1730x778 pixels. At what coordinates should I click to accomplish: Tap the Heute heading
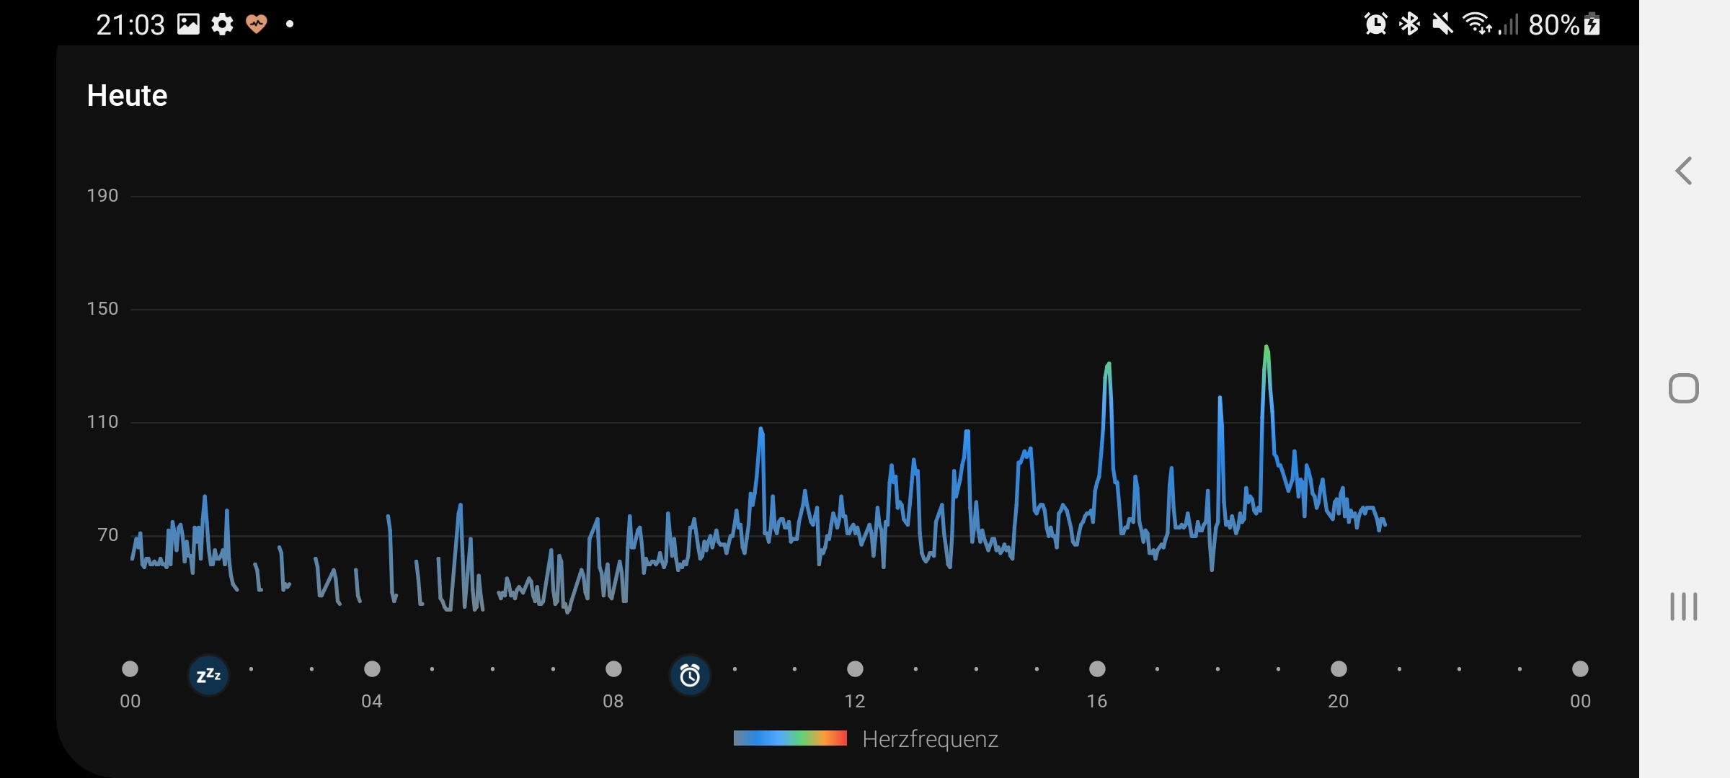click(x=127, y=95)
